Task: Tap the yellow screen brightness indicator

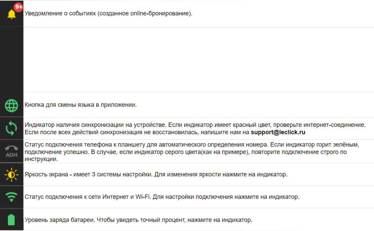Action: coord(11,174)
